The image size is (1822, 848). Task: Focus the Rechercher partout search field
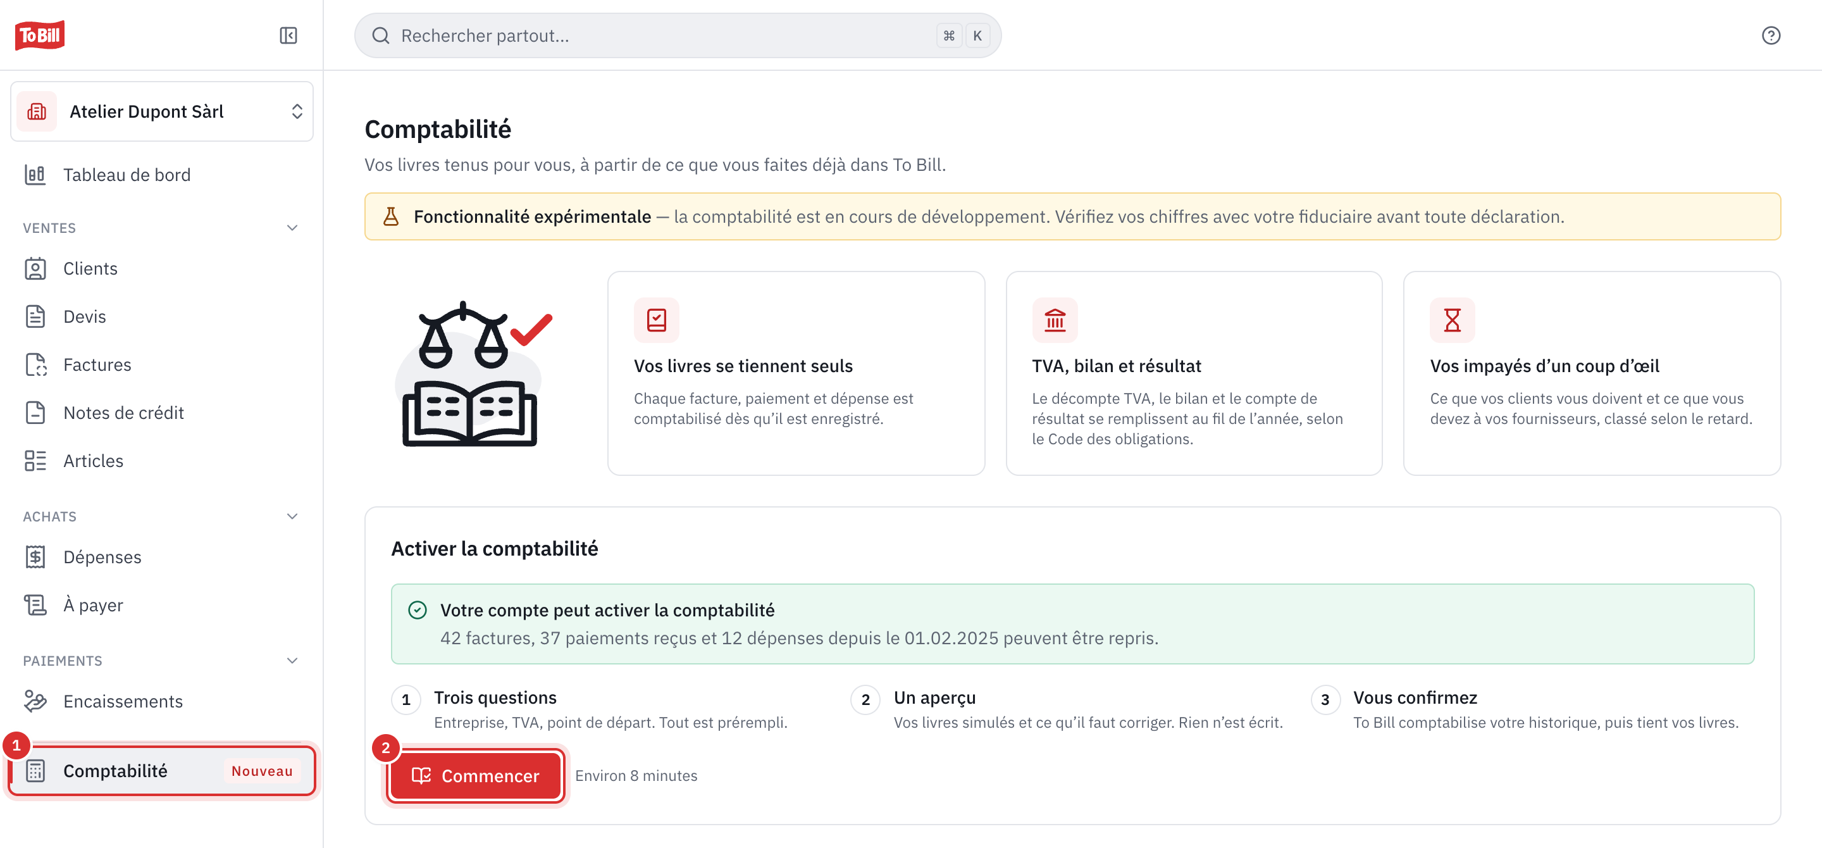click(x=678, y=35)
